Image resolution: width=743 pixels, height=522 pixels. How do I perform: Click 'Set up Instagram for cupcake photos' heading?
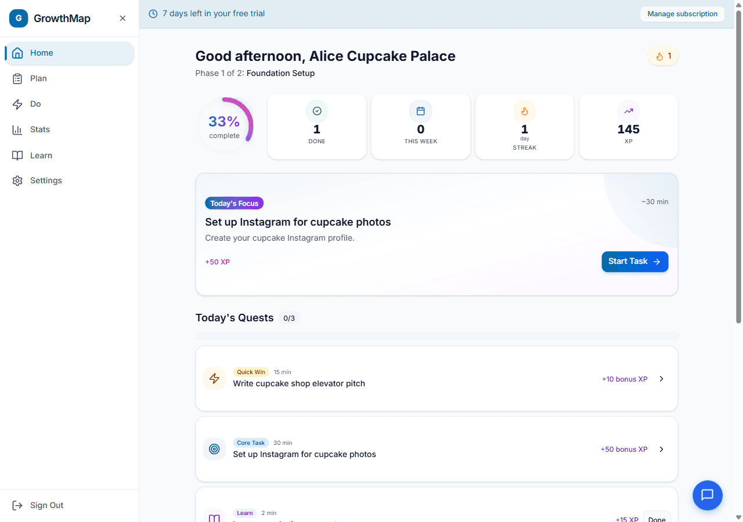tap(298, 222)
